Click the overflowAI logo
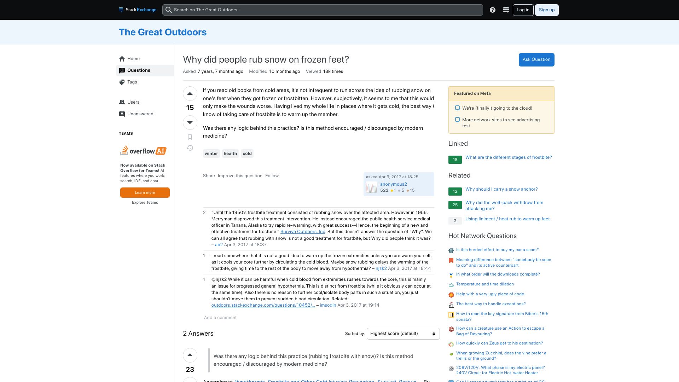Viewport: 679px width, 382px height. (x=143, y=151)
